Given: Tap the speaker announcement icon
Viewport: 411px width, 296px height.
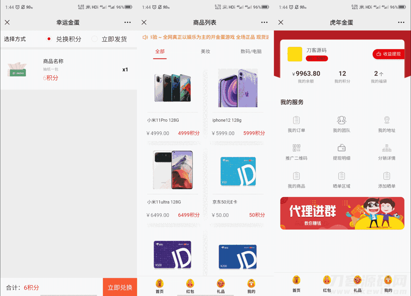Looking at the screenshot, I should tap(145, 37).
